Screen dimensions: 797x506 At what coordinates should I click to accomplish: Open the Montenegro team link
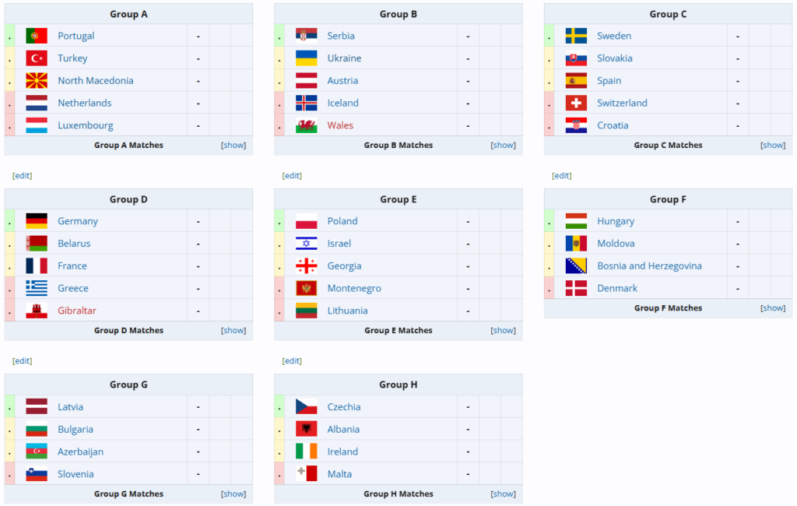(x=354, y=288)
